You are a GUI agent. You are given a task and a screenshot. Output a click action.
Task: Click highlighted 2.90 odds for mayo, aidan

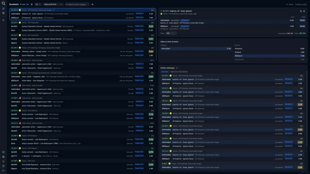point(151,76)
